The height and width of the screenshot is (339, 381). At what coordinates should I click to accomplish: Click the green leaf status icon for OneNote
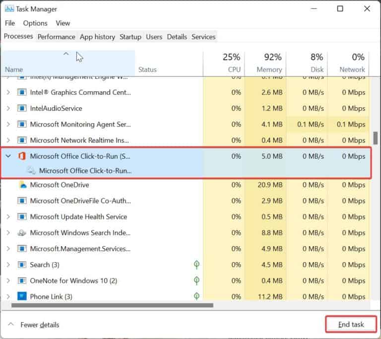(196, 280)
